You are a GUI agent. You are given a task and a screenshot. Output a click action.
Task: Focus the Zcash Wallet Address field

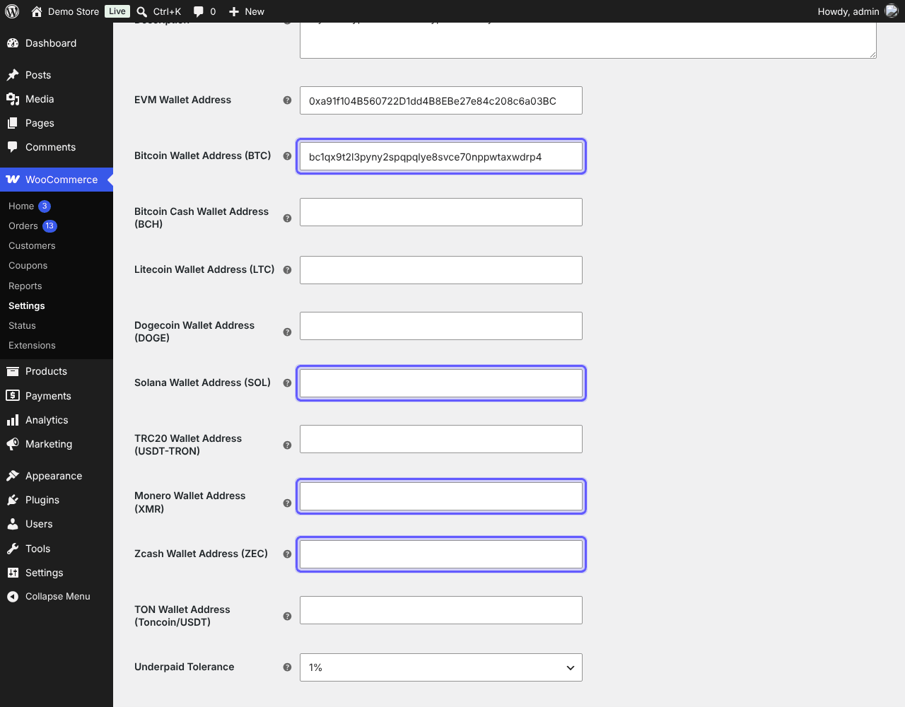(441, 554)
